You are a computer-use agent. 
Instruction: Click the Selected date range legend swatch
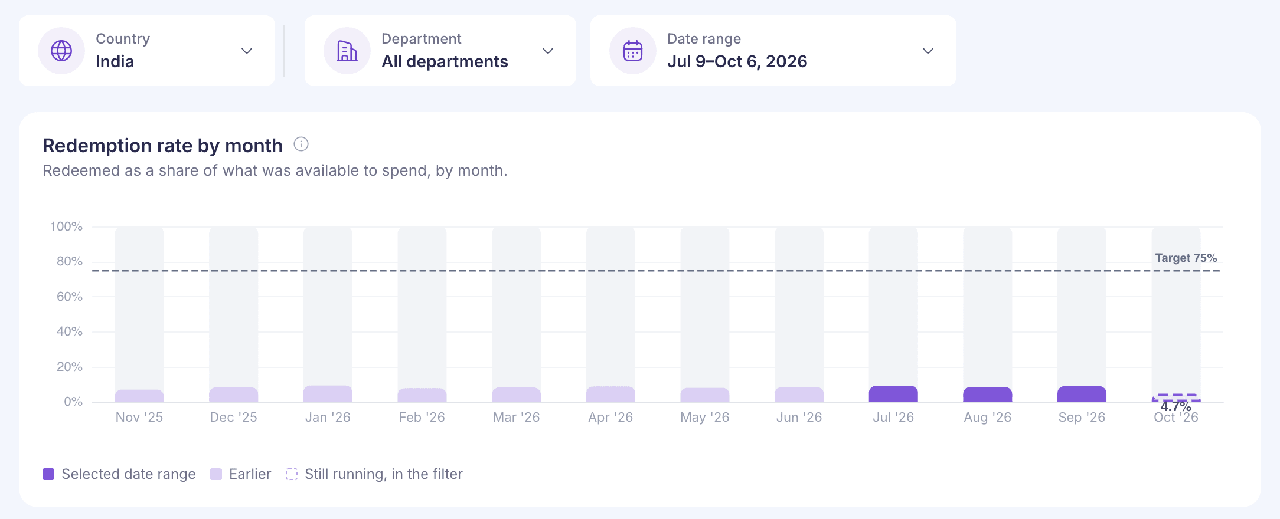48,474
